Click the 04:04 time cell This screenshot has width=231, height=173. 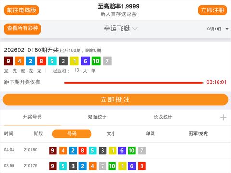(9, 150)
